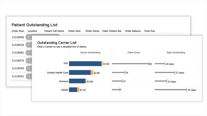This screenshot has height=116, width=207.
Task: Click the CIGNA blue outstanding bar
Action: 73,90
